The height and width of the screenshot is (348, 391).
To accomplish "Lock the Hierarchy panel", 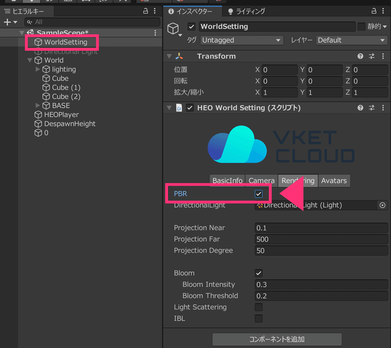I will point(145,11).
